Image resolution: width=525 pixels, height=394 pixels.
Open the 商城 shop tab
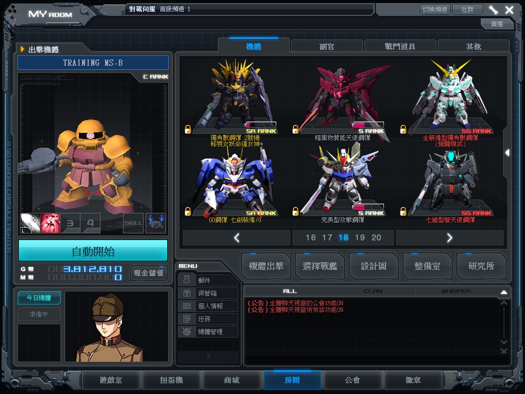[x=232, y=380]
